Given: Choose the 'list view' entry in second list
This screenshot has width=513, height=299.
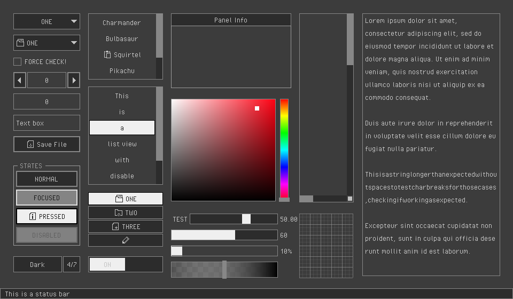Looking at the screenshot, I should (x=122, y=144).
